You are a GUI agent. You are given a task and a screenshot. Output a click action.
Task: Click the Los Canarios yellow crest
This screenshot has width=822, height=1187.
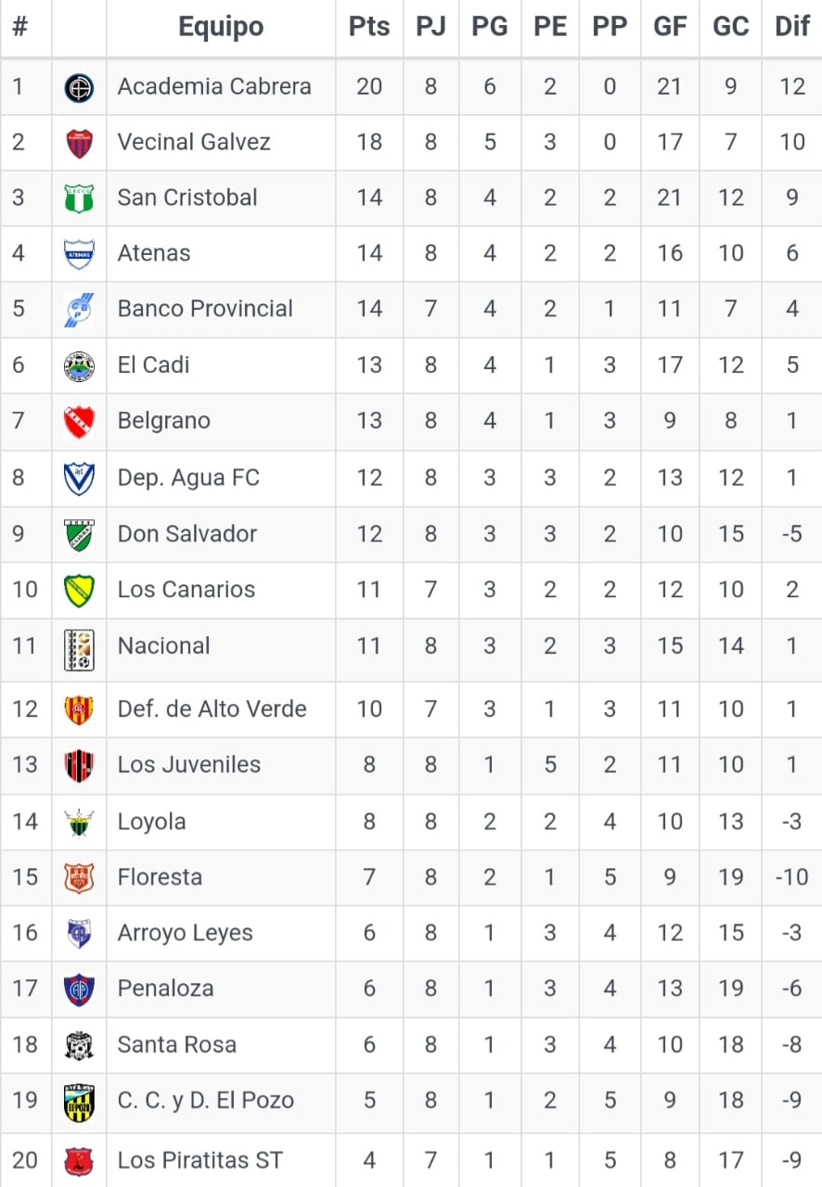point(79,590)
